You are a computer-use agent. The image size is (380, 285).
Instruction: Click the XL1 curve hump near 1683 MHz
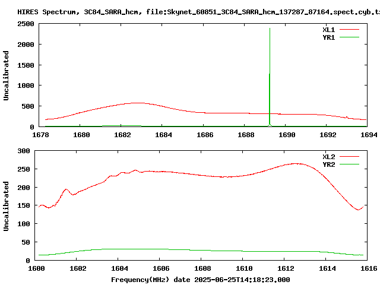click(138, 103)
